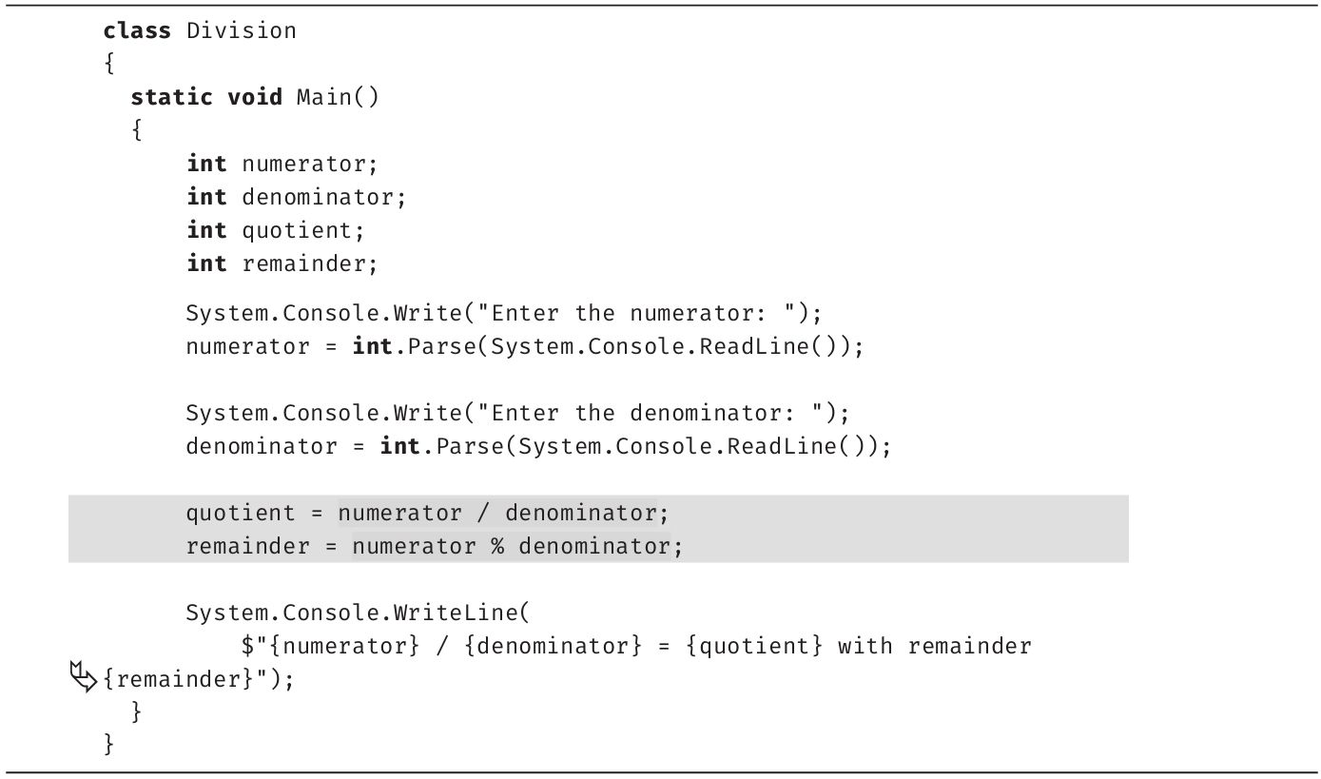Click the quotient variable being assigned

pos(241,514)
